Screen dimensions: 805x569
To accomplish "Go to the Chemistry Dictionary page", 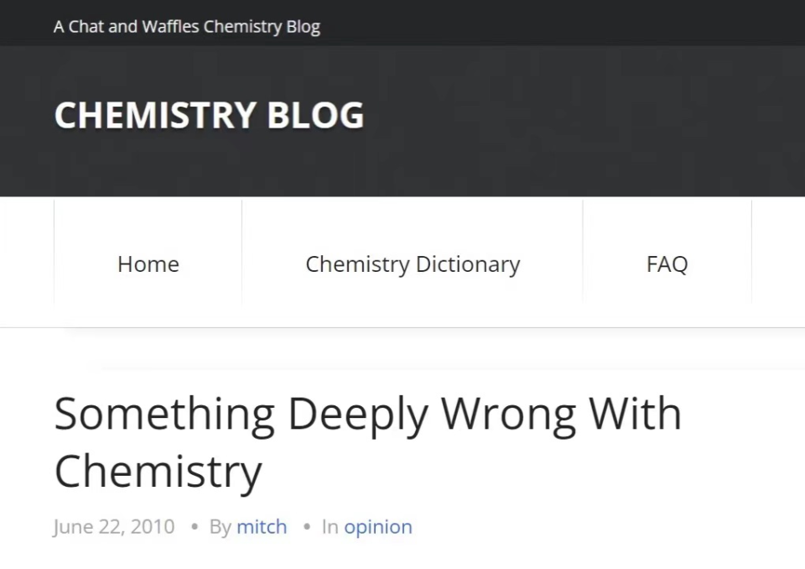I will 413,264.
